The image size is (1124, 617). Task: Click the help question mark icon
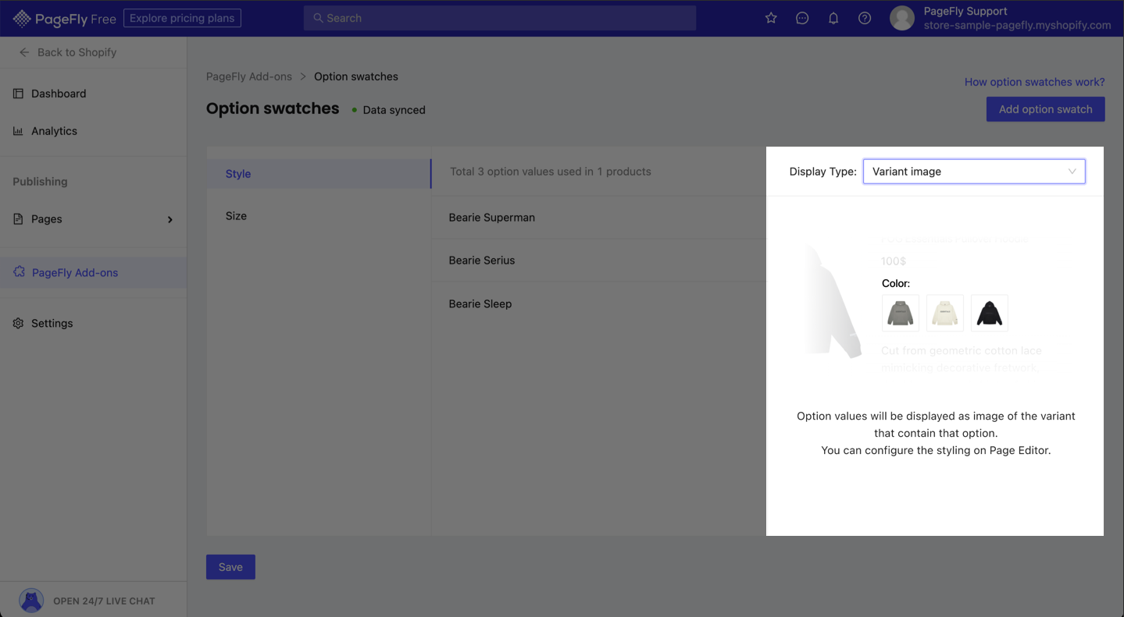(865, 18)
